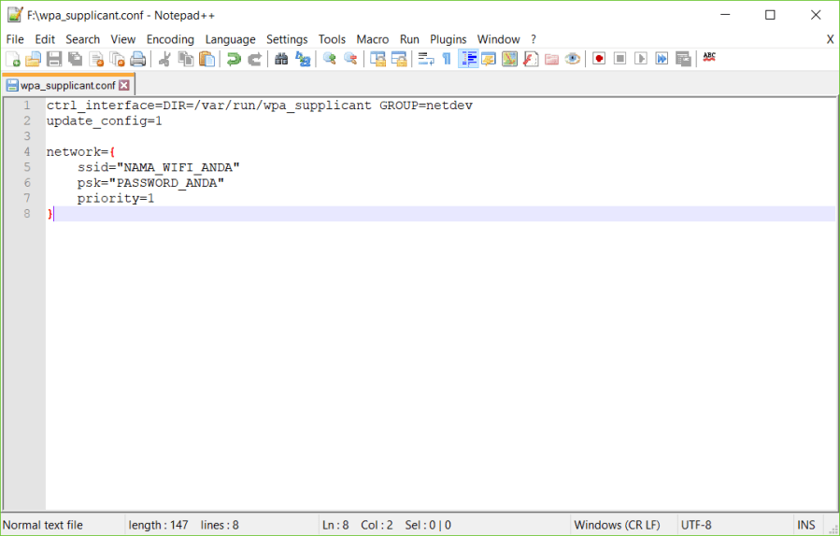Open the Window menu
Viewport: 840px width, 536px height.
point(499,39)
